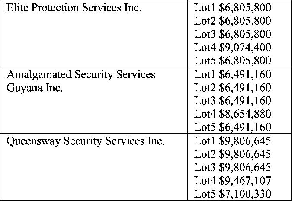This screenshot has height=201, width=292.
Task: Select Queensway Lot2 $9,806,645 entry
Action: 232,154
